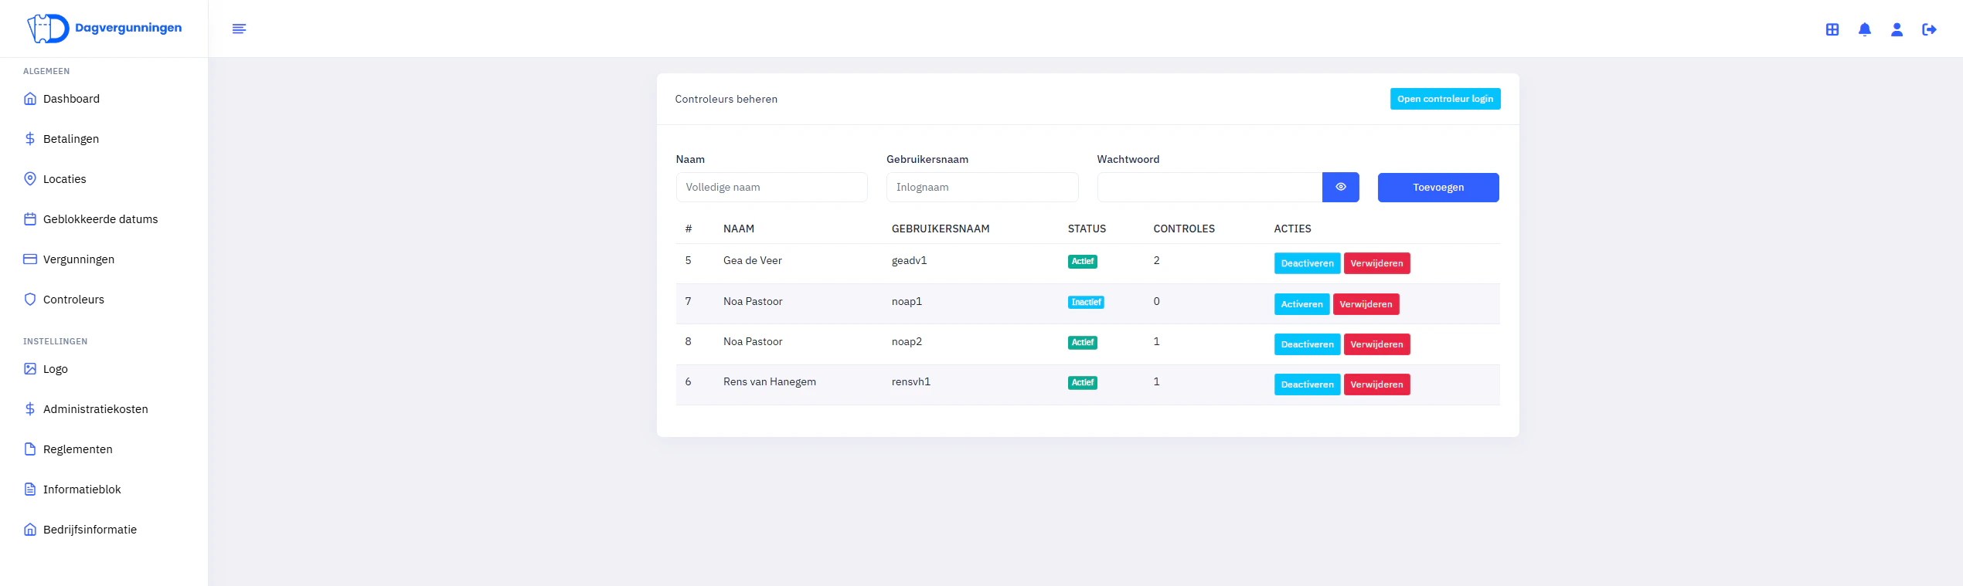Click the dollar icon beside Administratiekosten
Image resolution: width=1963 pixels, height=586 pixels.
point(30,409)
